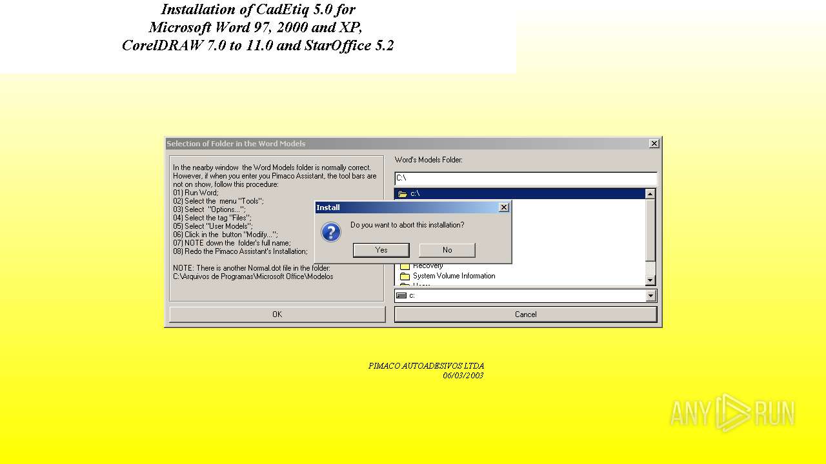Select the Recovery folder
This screenshot has height=464, width=826.
coord(428,266)
